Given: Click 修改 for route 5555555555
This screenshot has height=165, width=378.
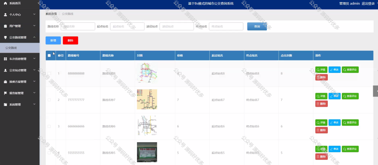Looking at the screenshot, I should [x=334, y=149].
